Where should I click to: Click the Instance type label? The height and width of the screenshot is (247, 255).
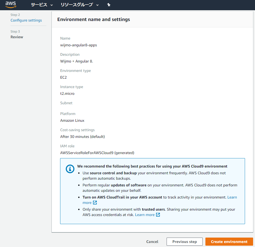(72, 87)
